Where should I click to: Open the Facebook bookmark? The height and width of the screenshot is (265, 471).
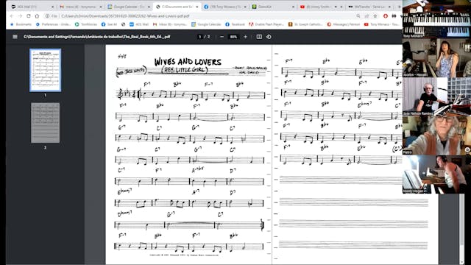pos(235,24)
